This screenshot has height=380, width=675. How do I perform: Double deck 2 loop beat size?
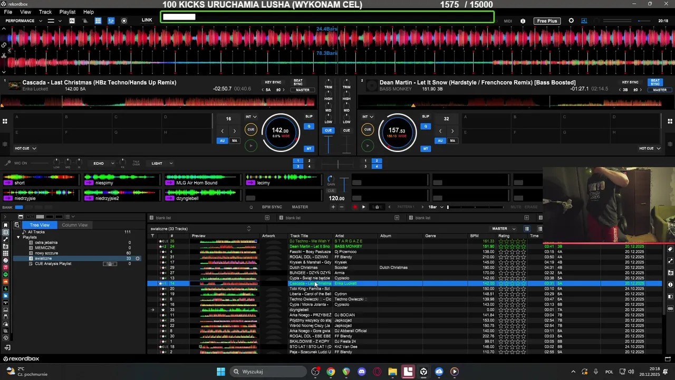coord(452,131)
